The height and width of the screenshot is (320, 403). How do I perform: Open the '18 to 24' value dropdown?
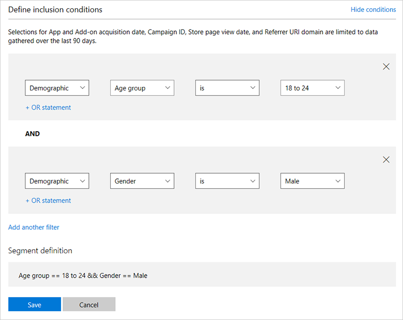click(312, 88)
